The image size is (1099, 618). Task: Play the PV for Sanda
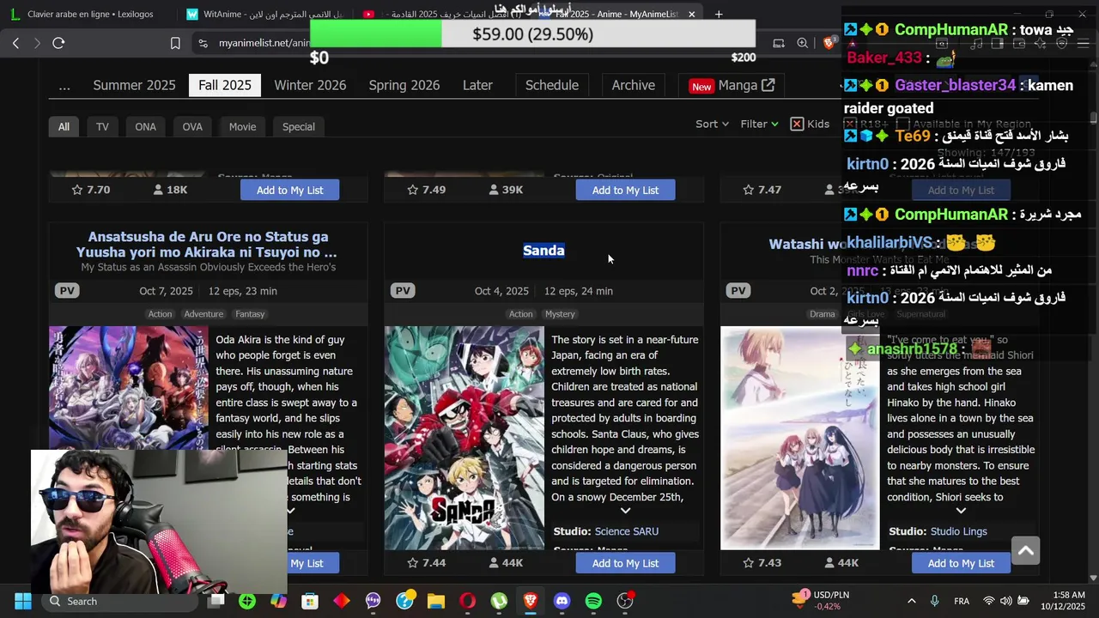(403, 291)
